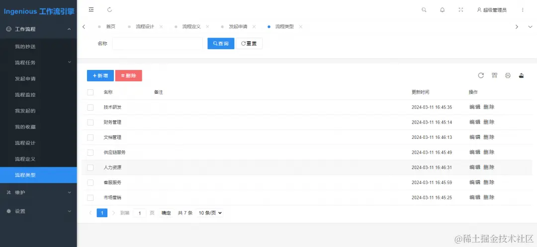Click the 新增 add button

tap(100, 76)
